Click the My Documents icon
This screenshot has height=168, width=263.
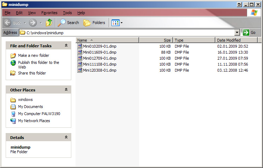point(13,107)
